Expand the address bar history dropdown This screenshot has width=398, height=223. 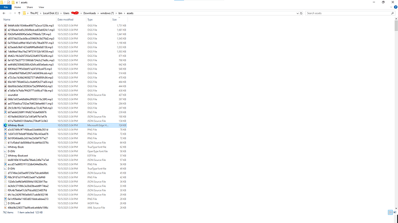(298, 13)
